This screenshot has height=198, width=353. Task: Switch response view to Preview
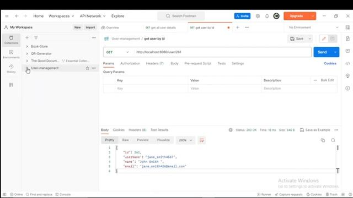[143, 140]
